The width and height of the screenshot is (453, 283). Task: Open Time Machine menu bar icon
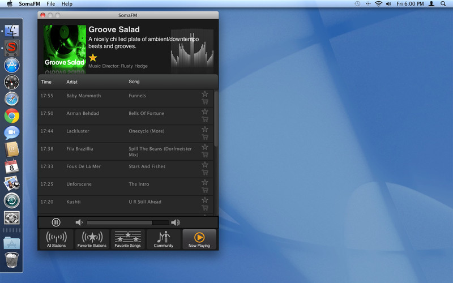pyautogui.click(x=357, y=4)
